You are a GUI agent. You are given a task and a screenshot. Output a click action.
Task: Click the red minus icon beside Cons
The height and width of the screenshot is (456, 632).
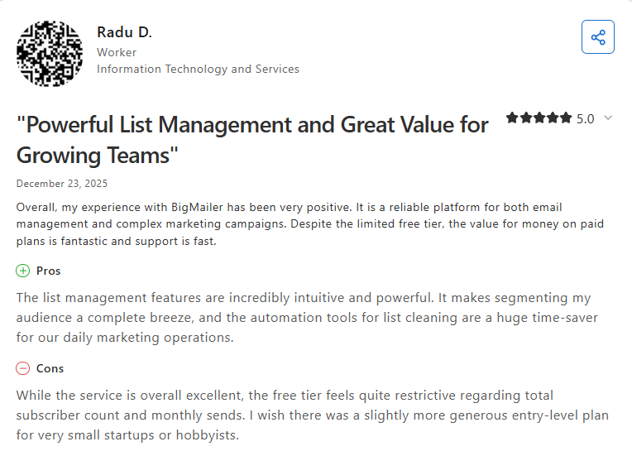[23, 368]
